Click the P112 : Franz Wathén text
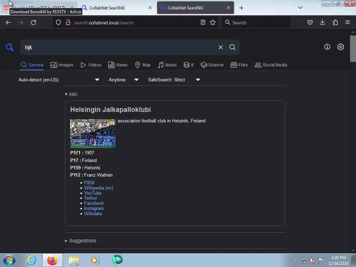 pyautogui.click(x=91, y=175)
